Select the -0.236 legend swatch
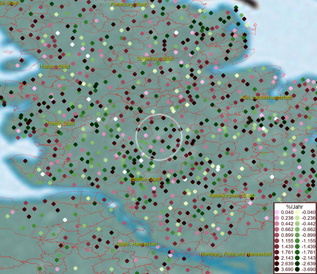This screenshot has width=317, height=274. [297, 218]
